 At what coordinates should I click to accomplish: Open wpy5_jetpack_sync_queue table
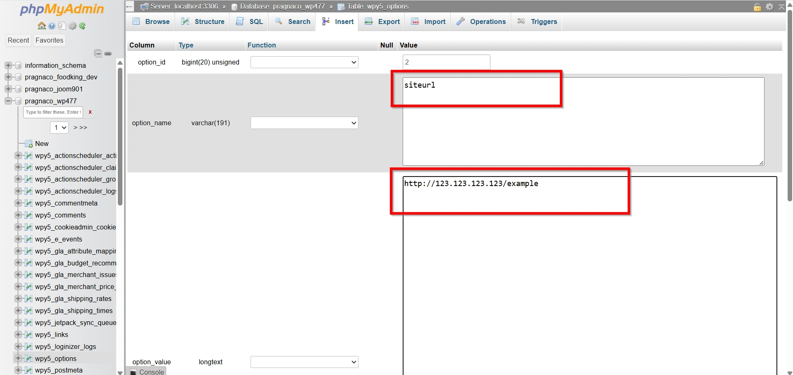point(76,322)
